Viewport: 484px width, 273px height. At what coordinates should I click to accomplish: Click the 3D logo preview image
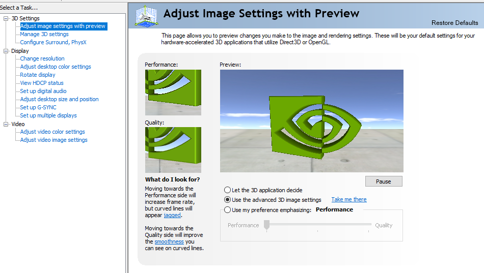(312, 121)
